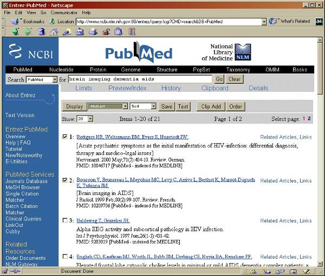
Task: Click the Search flashlight toolbar icon
Action: [67, 32]
